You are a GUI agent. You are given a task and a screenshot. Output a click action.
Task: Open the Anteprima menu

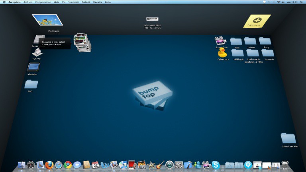click(x=14, y=2)
